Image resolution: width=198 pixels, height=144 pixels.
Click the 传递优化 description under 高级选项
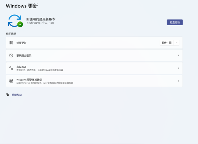(40, 70)
